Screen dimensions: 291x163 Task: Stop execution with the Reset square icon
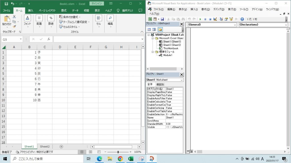[x=210, y=19]
